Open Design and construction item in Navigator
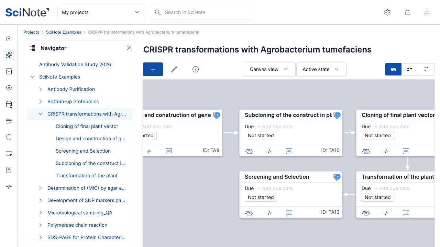The width and height of the screenshot is (440, 247). (90, 139)
